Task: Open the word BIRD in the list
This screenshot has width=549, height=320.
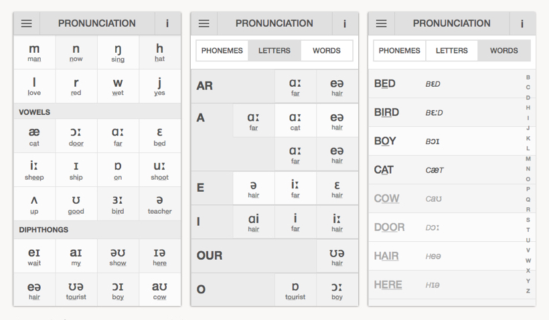Action: 387,113
